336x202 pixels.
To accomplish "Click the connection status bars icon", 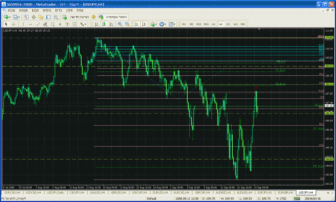I will click(297, 199).
